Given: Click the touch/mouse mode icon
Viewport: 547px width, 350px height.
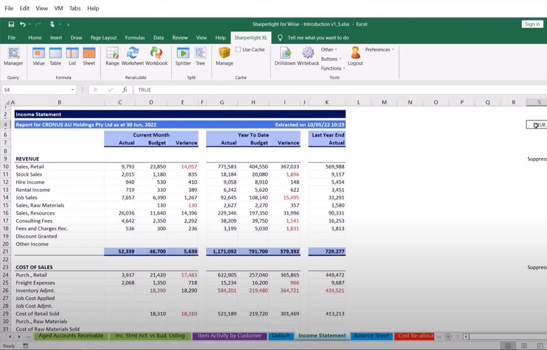Looking at the screenshot, I should point(52,24).
